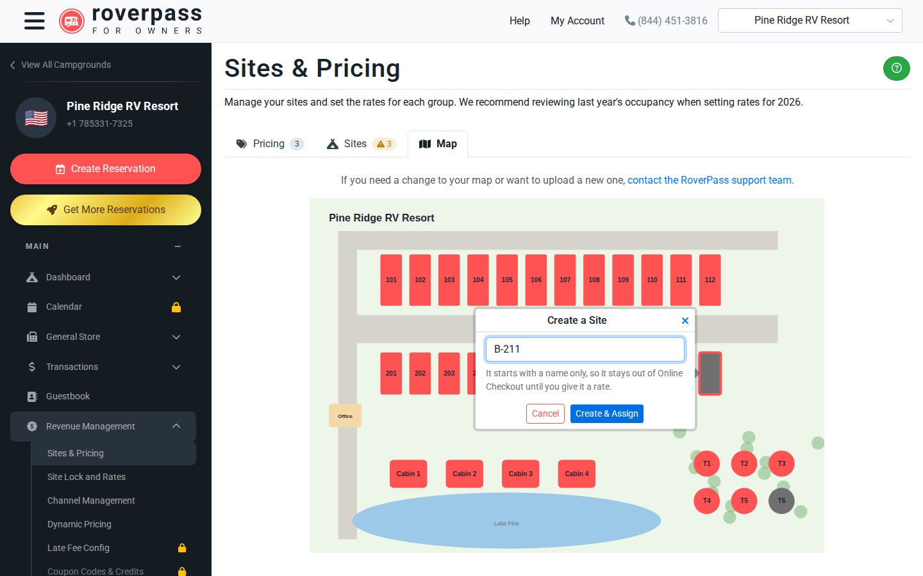Open the contact RoverPass support team link

click(x=711, y=180)
